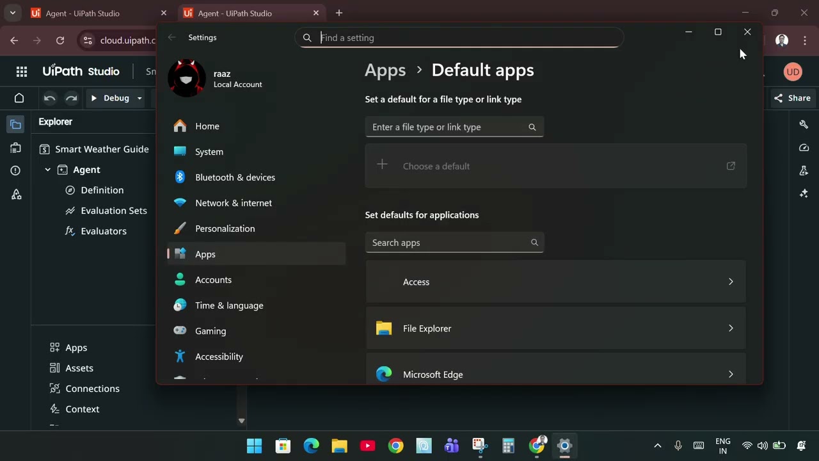Open Microsoft Store from the taskbar
Image resolution: width=819 pixels, height=461 pixels.
click(283, 446)
